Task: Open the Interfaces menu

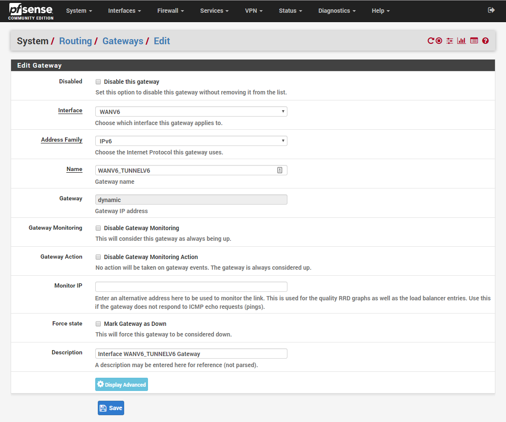Action: pyautogui.click(x=125, y=11)
